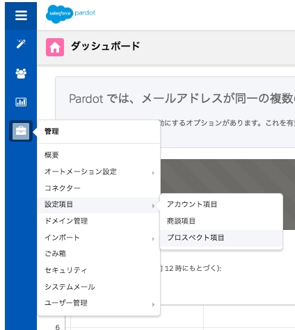The height and width of the screenshot is (330, 295).
Task: Click the pink home dashboard icon
Action: coord(55,47)
